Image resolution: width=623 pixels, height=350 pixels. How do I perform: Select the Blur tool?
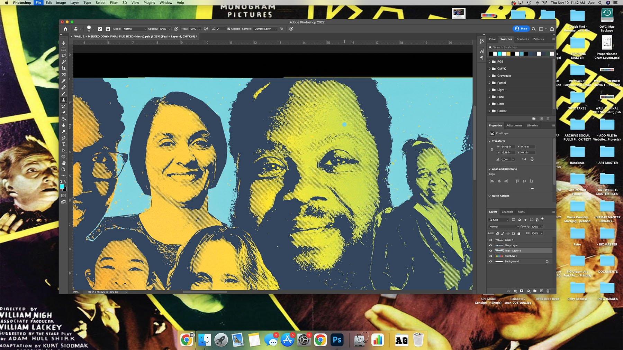tap(63, 125)
